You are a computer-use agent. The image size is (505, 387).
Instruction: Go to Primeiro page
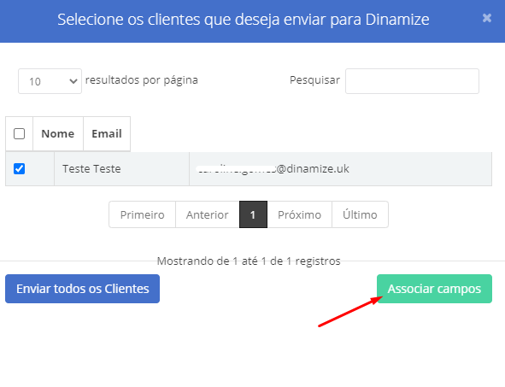coord(143,214)
